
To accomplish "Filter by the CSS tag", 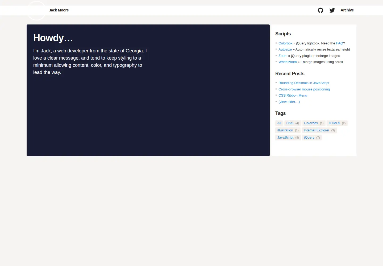I will click(x=293, y=123).
